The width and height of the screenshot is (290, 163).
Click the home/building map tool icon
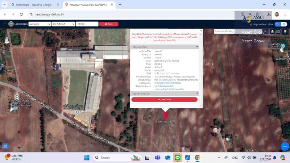272,32
